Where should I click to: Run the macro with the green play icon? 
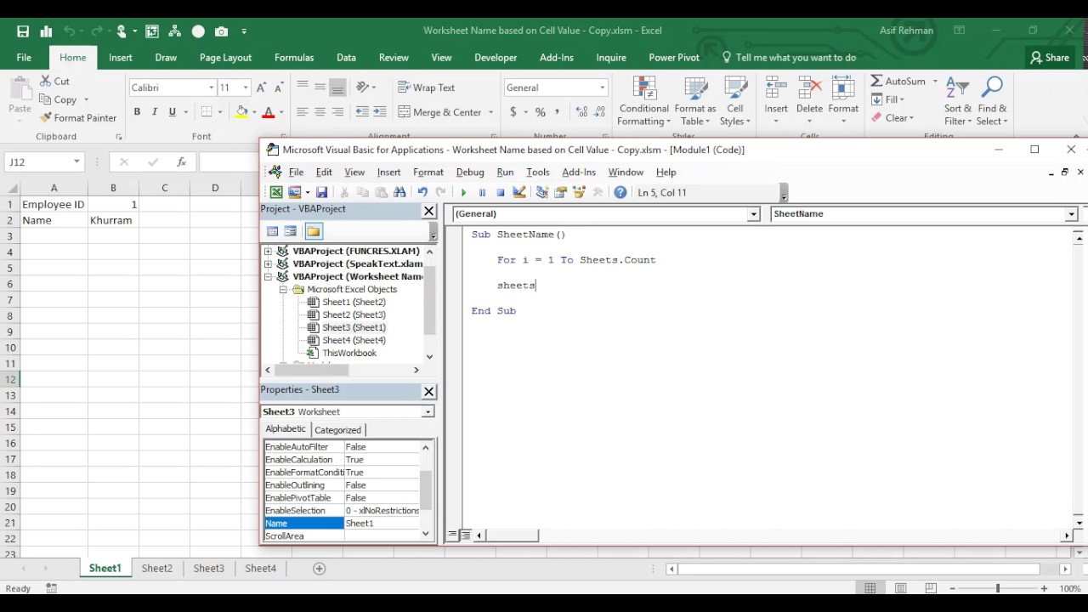(x=463, y=193)
